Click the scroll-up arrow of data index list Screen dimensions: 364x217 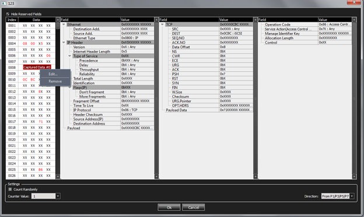(58, 20)
